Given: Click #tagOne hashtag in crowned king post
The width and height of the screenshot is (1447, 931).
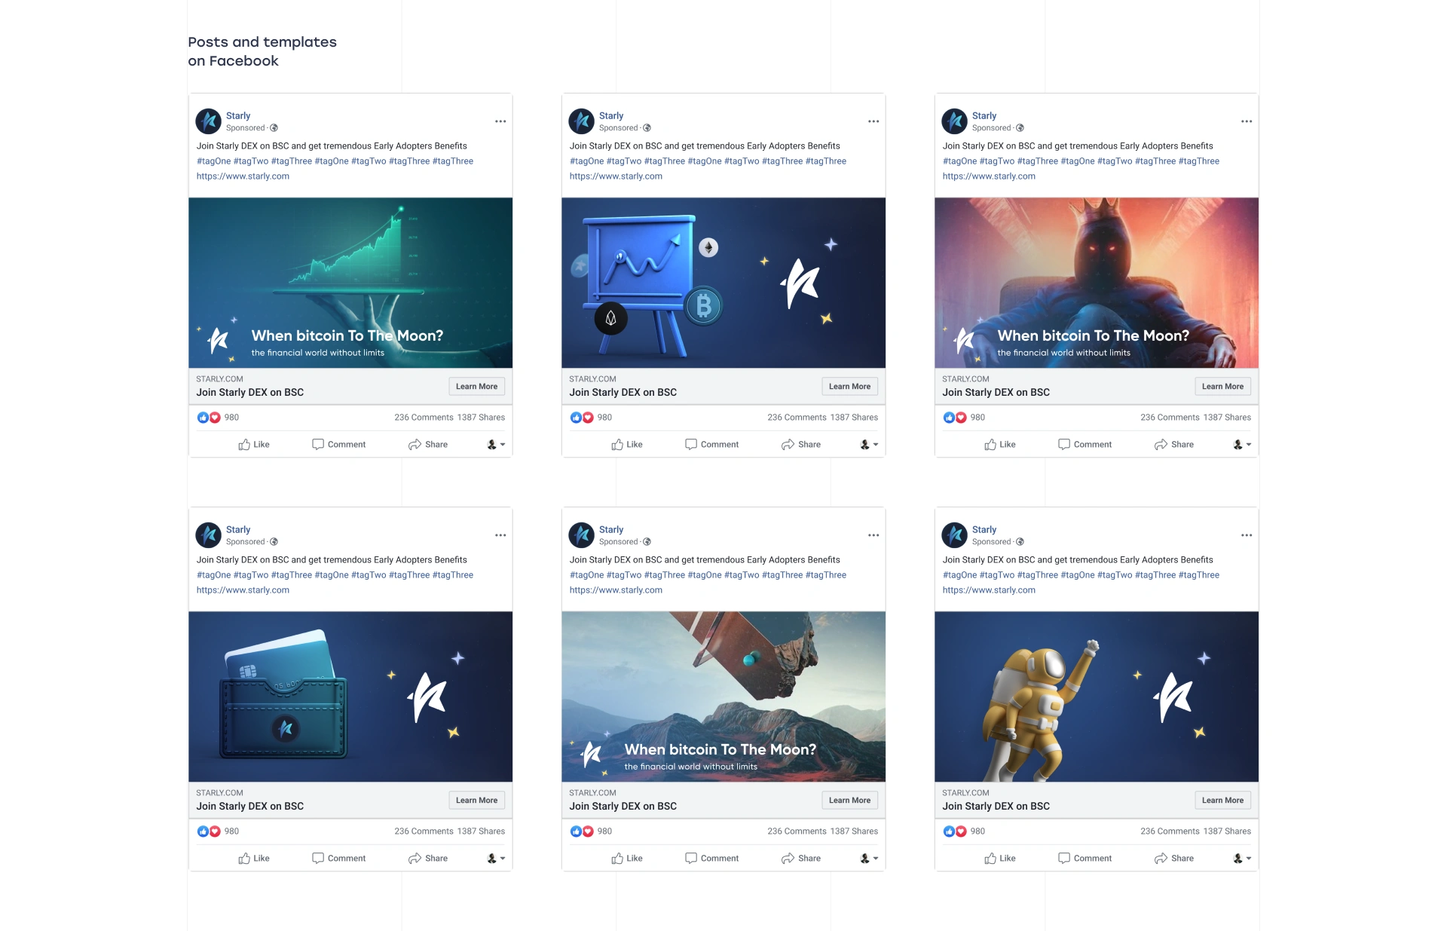Looking at the screenshot, I should click(959, 161).
